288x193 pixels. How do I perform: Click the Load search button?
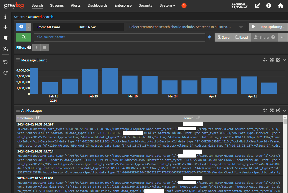pyautogui.click(x=242, y=37)
